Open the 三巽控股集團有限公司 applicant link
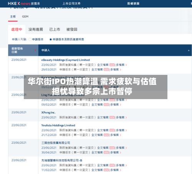Screen dimensions: 192x174 click(56, 143)
